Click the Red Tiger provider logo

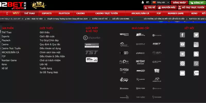[x=140, y=88]
